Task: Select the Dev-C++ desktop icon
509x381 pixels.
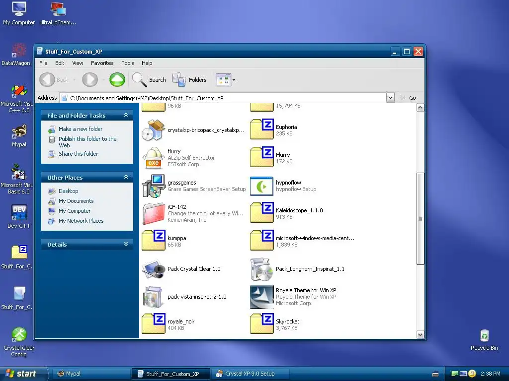Action: pos(19,216)
